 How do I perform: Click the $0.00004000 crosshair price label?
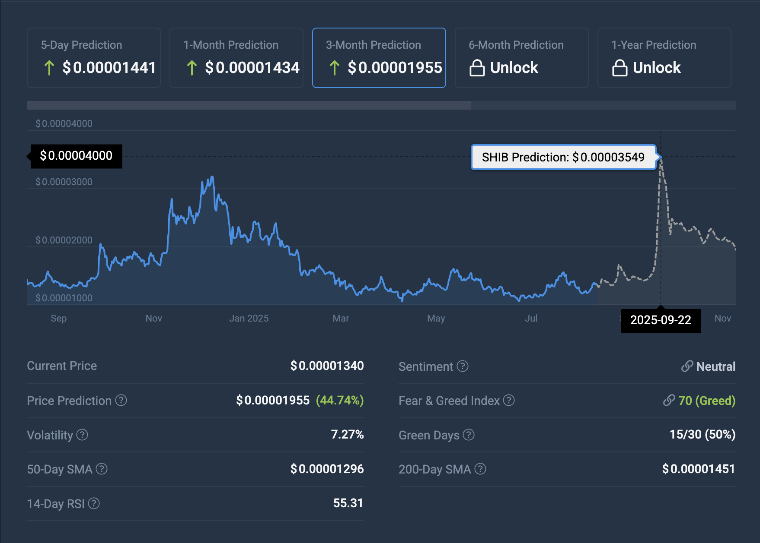(76, 156)
